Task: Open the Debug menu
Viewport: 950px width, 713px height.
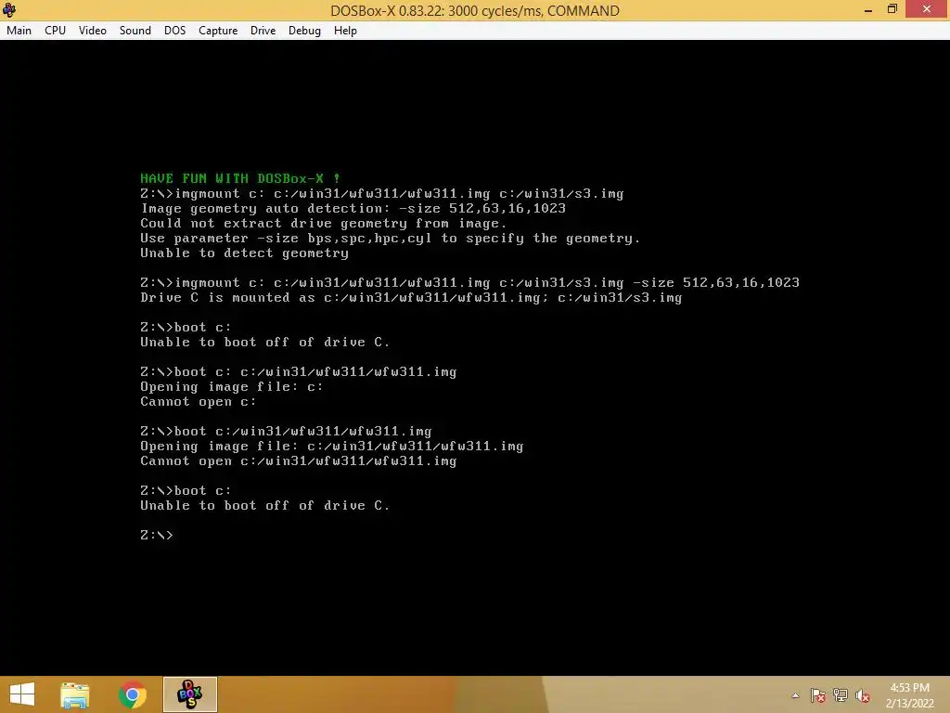Action: click(x=304, y=31)
